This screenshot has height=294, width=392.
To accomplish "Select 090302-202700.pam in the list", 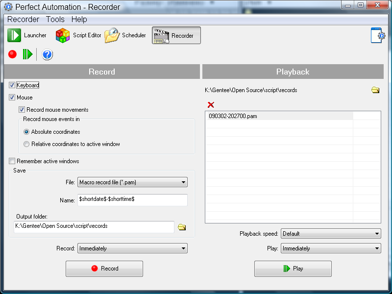I will click(280, 116).
